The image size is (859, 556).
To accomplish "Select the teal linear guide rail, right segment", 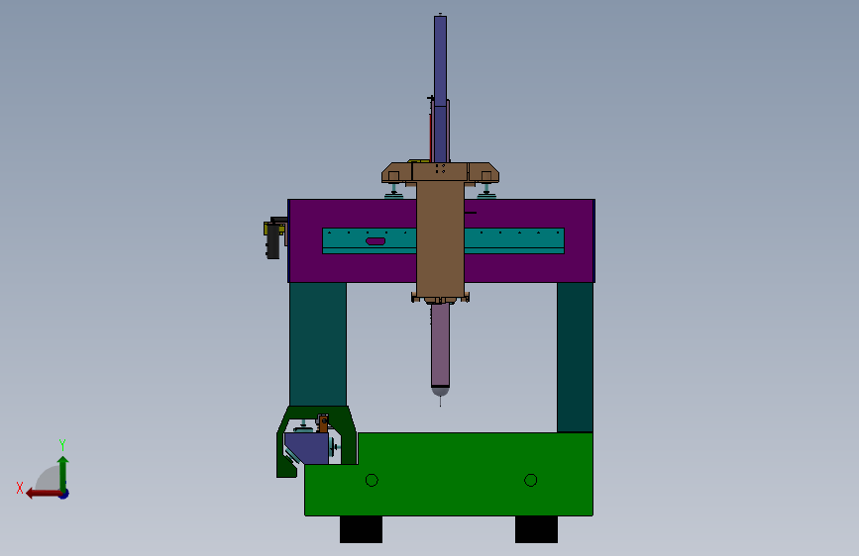I will (x=514, y=241).
